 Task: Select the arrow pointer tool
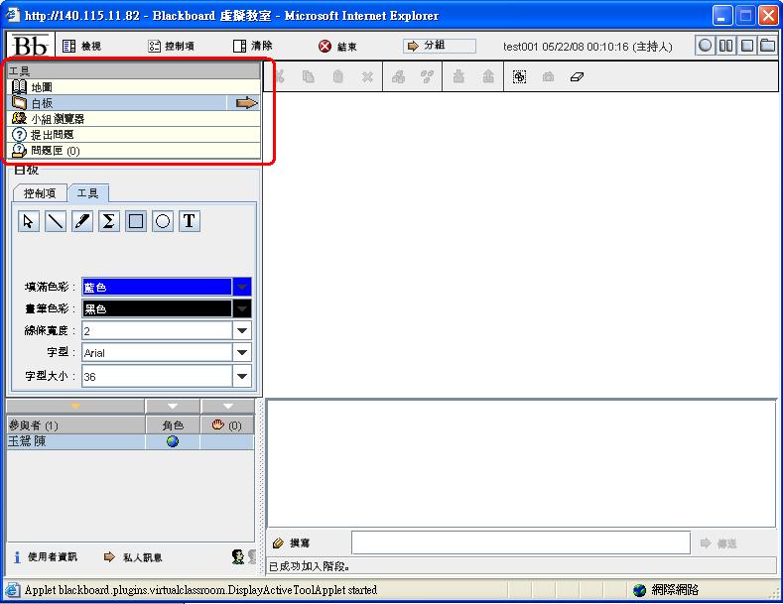pos(29,221)
